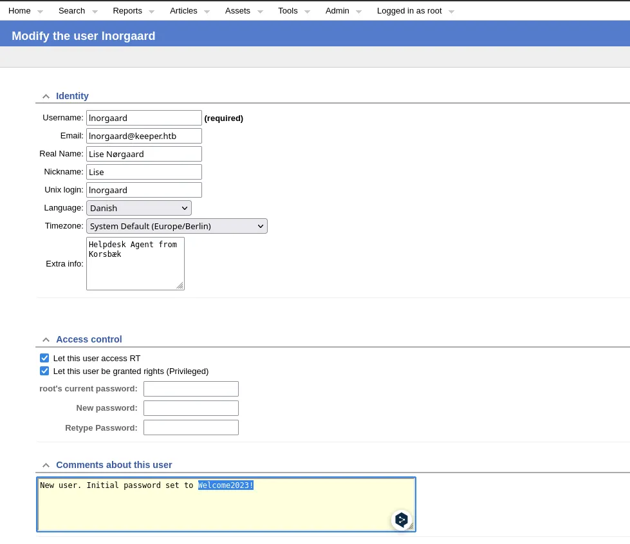Collapse the Access control section
Viewport: 630px width, 544px height.
[46, 340]
